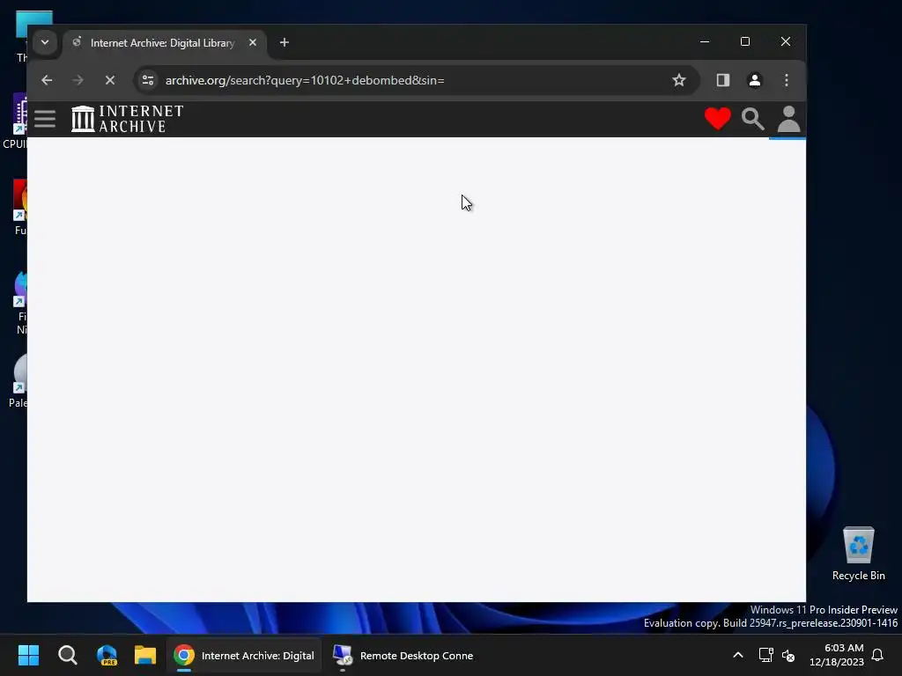
Task: Bookmark this page with the star
Action: click(679, 80)
